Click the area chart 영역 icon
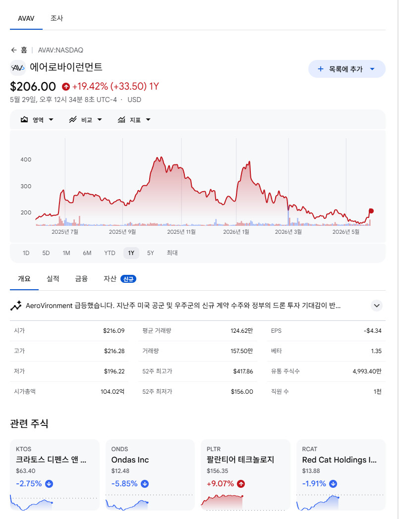The image size is (399, 519). [24, 119]
